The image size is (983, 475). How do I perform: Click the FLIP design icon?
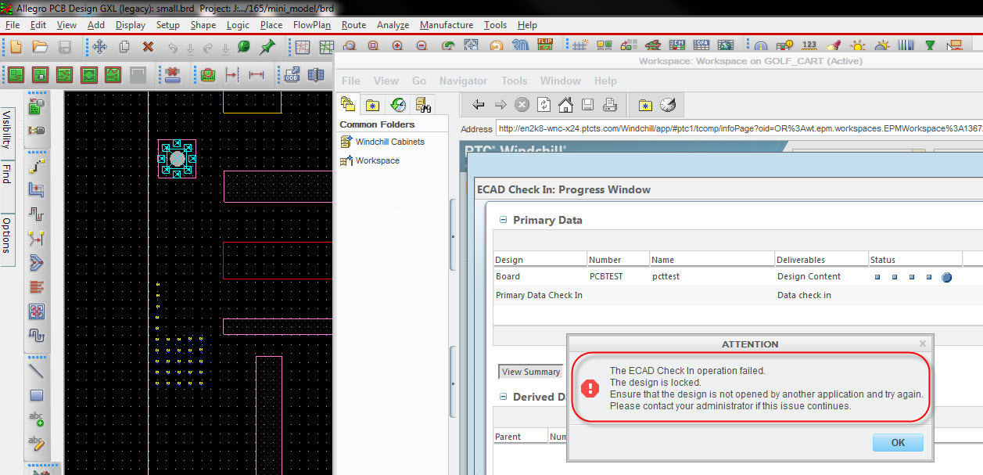[x=546, y=46]
